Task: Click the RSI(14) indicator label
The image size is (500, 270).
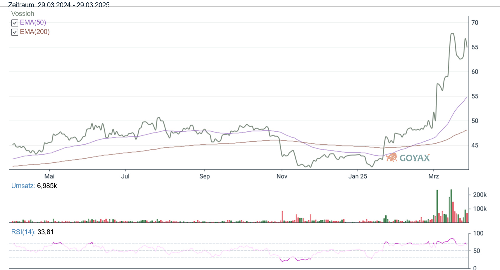Action: (x=23, y=232)
